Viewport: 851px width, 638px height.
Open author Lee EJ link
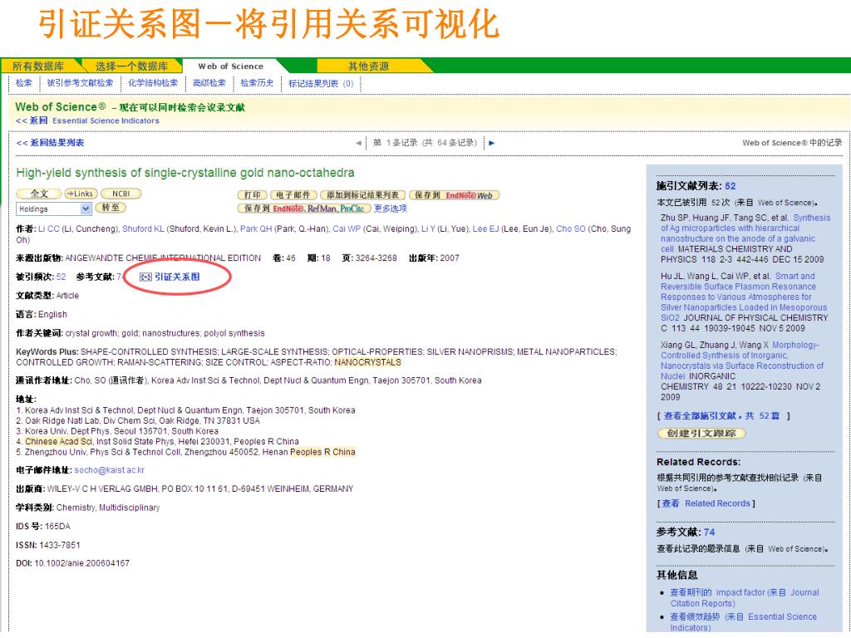pyautogui.click(x=485, y=229)
